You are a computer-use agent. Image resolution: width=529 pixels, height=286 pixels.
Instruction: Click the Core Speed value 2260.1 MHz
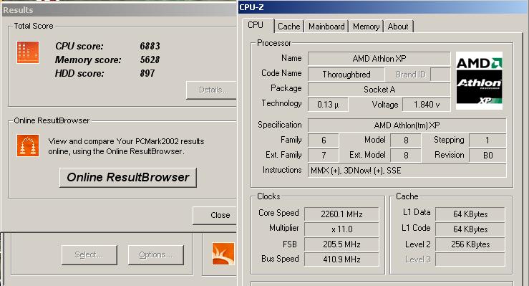tap(341, 214)
